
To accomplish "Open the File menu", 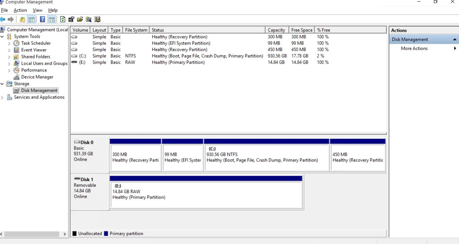I will coord(4,10).
